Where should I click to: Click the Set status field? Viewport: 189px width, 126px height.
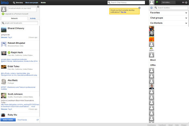(168, 2)
